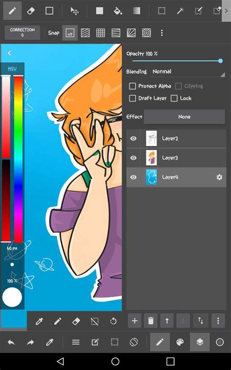Select the eraser in canvas shortcut bar

[x=76, y=321]
